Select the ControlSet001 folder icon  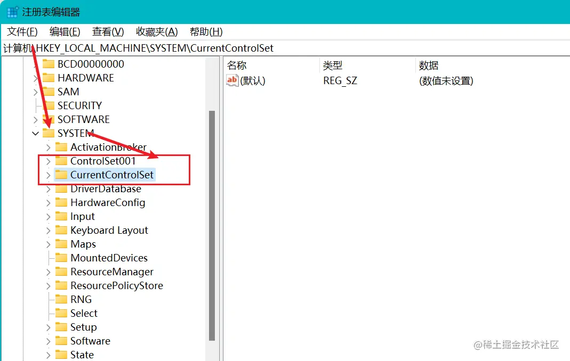61,161
